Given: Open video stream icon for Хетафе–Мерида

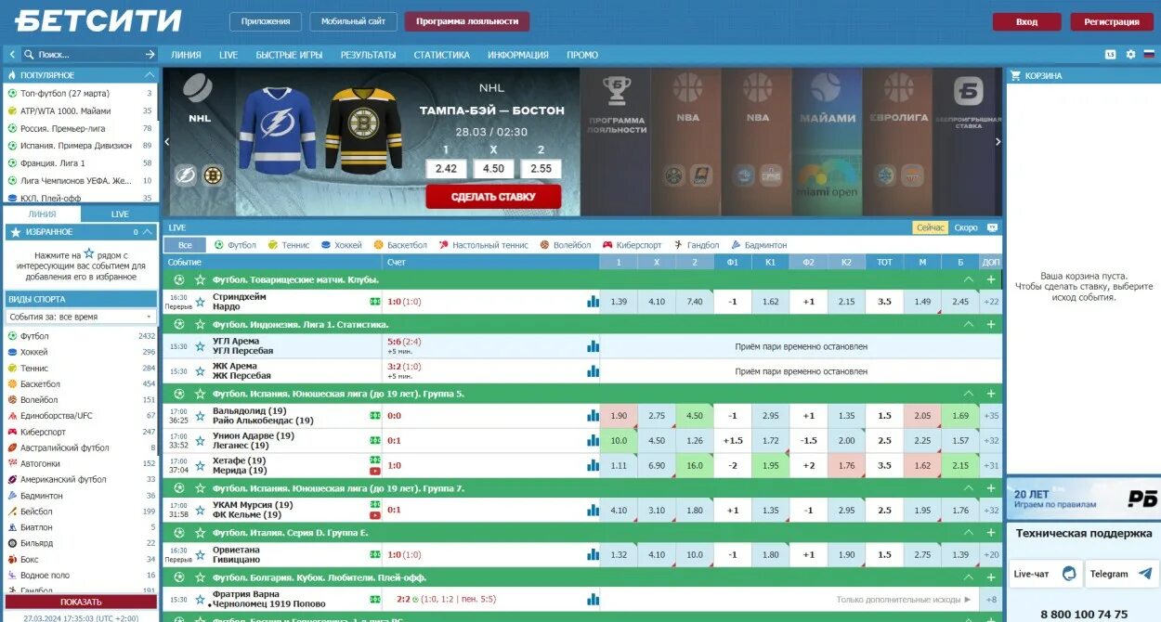Looking at the screenshot, I should pyautogui.click(x=375, y=472).
